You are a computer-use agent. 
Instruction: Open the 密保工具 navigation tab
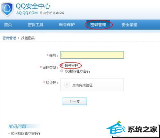pos(36,25)
